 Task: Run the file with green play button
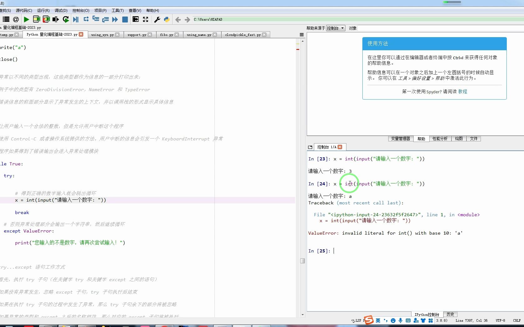[26, 19]
